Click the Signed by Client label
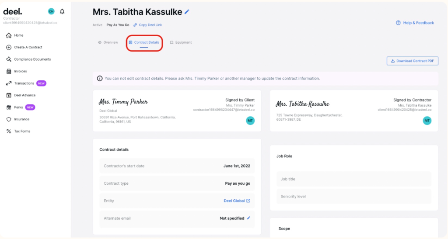Image resolution: width=448 pixels, height=239 pixels. (240, 100)
